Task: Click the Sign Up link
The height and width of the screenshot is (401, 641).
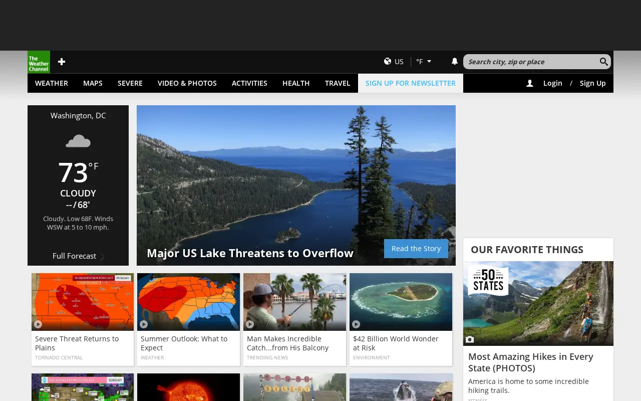Action: 593,83
